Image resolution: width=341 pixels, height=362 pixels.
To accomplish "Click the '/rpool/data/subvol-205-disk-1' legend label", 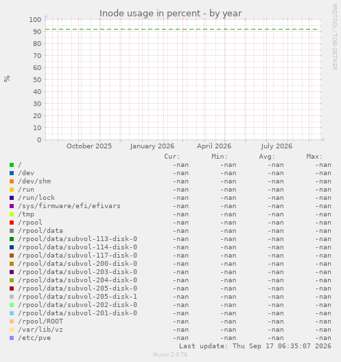I will point(78,297).
